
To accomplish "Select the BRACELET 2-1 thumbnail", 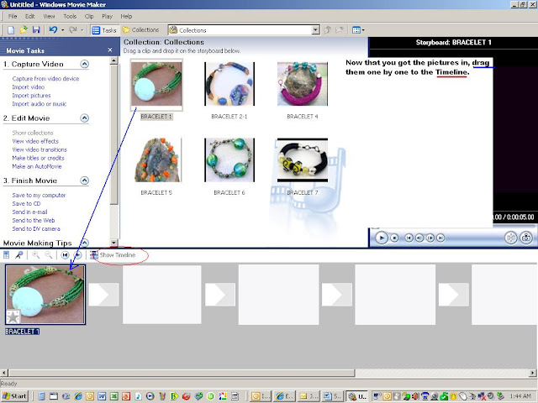I will point(229,84).
